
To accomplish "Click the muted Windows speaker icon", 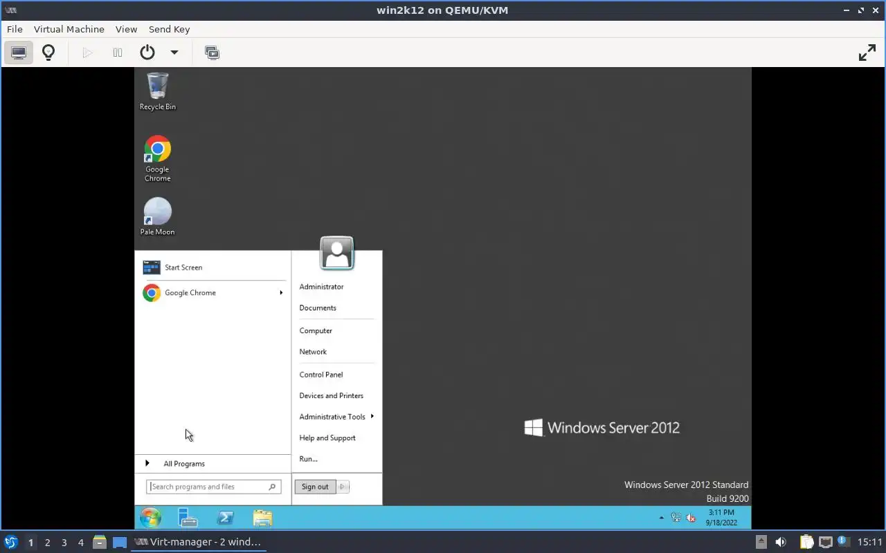I will coord(691,517).
